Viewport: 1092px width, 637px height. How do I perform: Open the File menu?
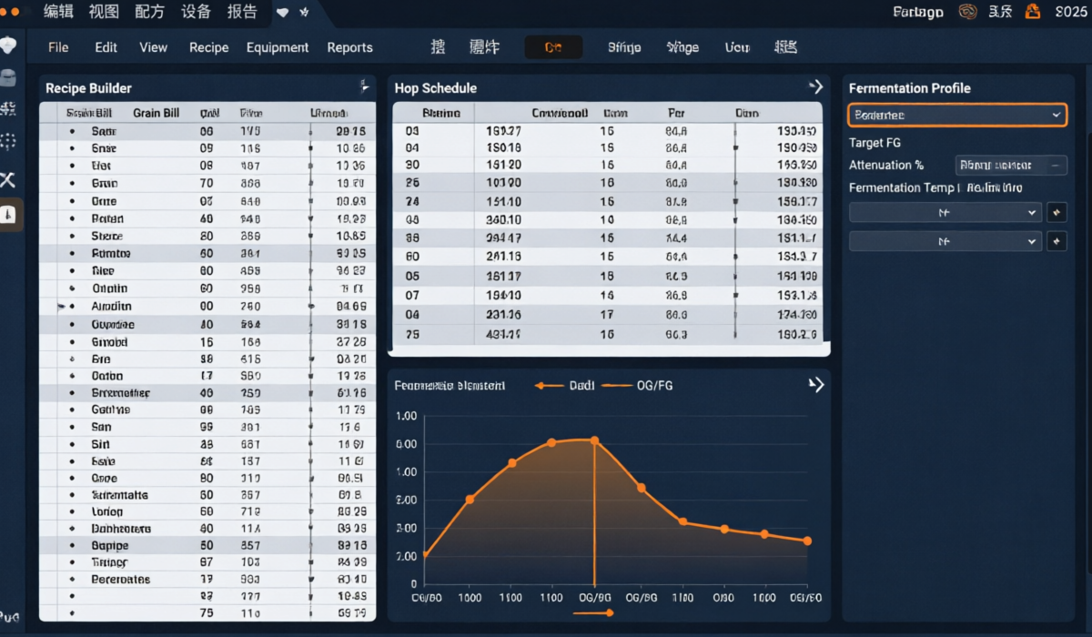[x=58, y=47]
